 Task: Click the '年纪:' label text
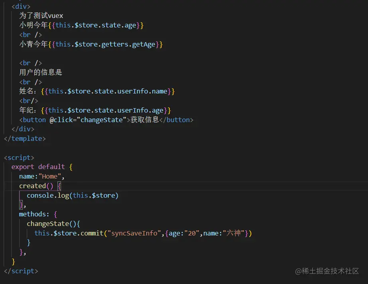tap(28, 110)
